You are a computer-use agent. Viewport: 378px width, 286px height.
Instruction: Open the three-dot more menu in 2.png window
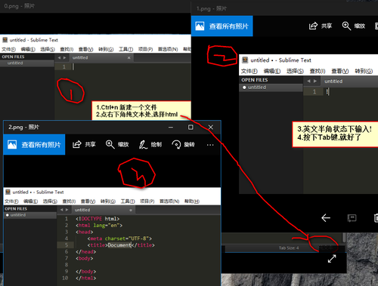[x=210, y=145]
